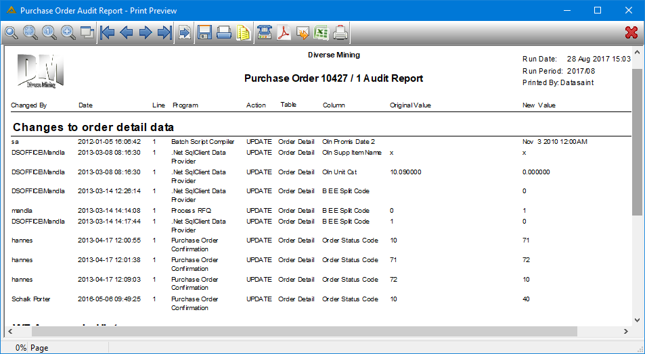Export the report to PDF

click(284, 33)
